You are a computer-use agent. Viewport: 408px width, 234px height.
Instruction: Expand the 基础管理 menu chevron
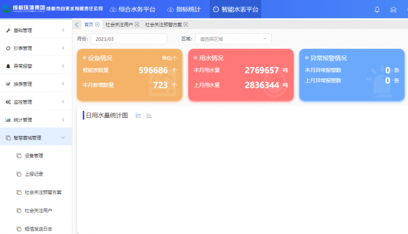coord(63,30)
